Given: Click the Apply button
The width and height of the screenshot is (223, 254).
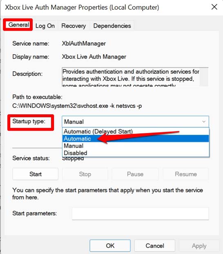Looking at the screenshot, I should [x=199, y=245].
